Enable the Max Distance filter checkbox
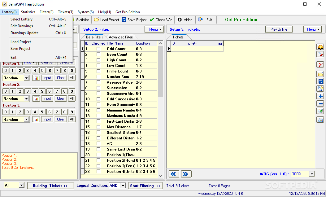Image resolution: width=326 pixels, height=197 pixels. (98, 127)
